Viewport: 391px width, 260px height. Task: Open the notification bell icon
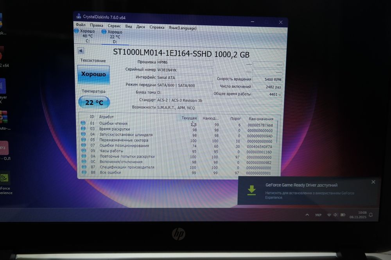[371, 215]
